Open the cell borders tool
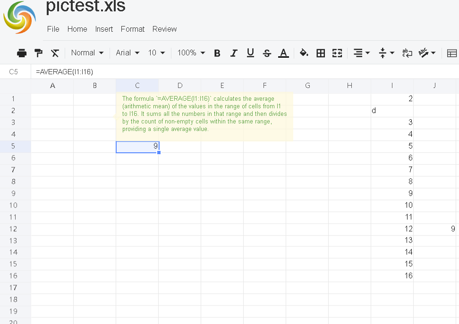Image resolution: width=459 pixels, height=324 pixels. pos(321,53)
